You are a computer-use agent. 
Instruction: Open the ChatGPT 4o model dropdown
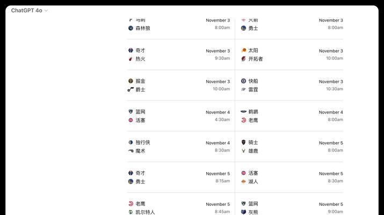click(x=30, y=11)
